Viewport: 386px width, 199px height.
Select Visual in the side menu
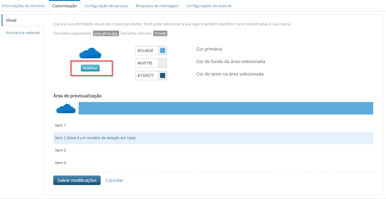click(x=11, y=20)
